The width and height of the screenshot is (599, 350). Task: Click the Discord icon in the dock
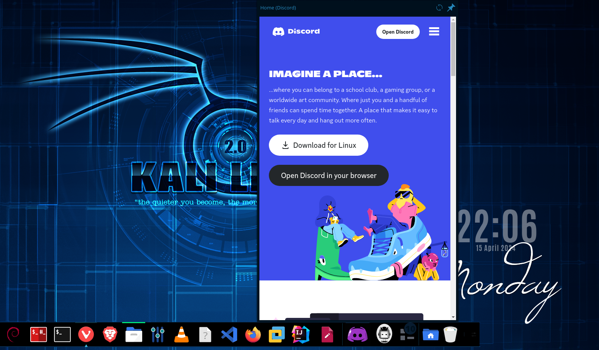pyautogui.click(x=357, y=335)
